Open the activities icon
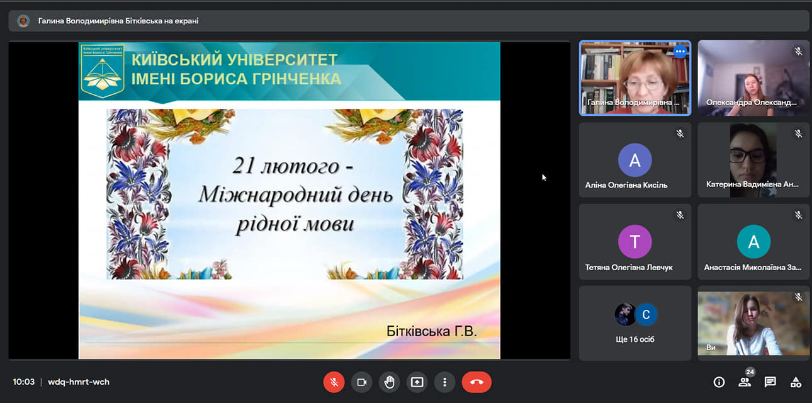This screenshot has height=403, width=812. pos(796,382)
